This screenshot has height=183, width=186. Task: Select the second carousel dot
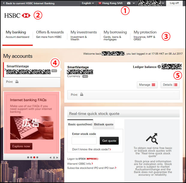click(31, 158)
